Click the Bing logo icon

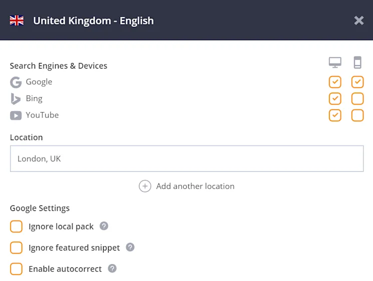(x=16, y=98)
